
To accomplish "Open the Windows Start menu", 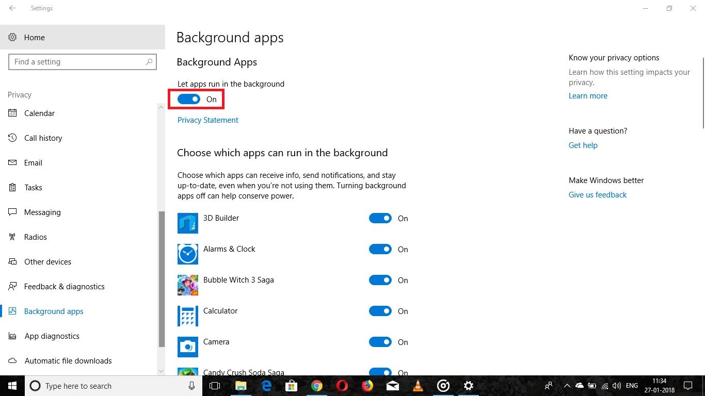I will click(x=12, y=386).
